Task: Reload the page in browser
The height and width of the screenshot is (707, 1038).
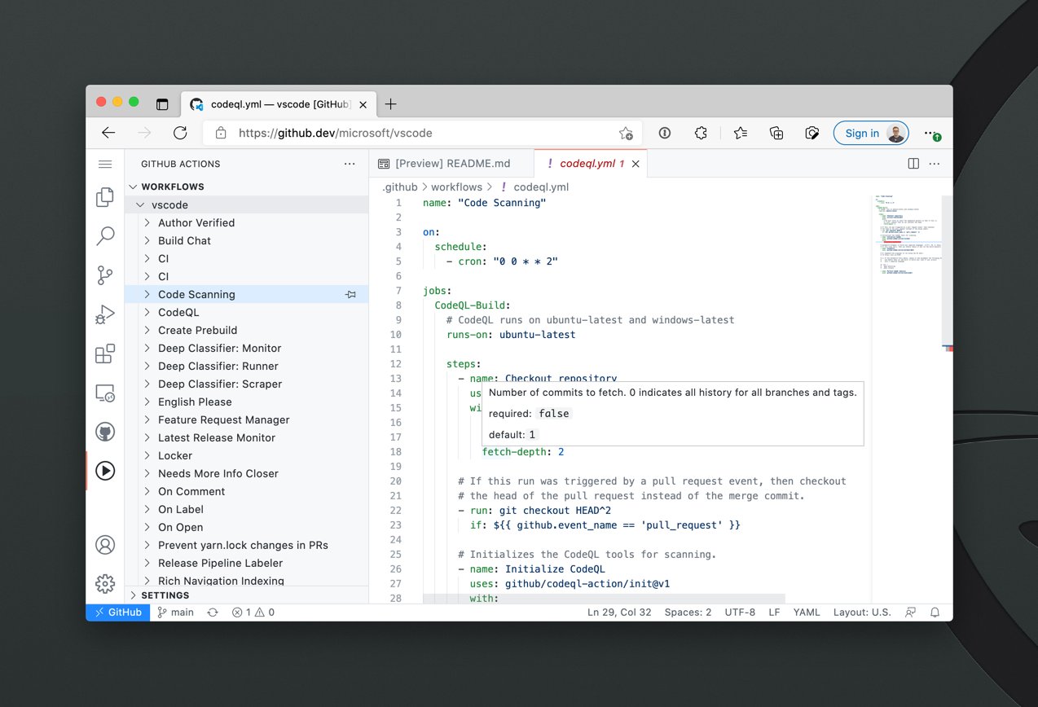Action: coord(180,133)
